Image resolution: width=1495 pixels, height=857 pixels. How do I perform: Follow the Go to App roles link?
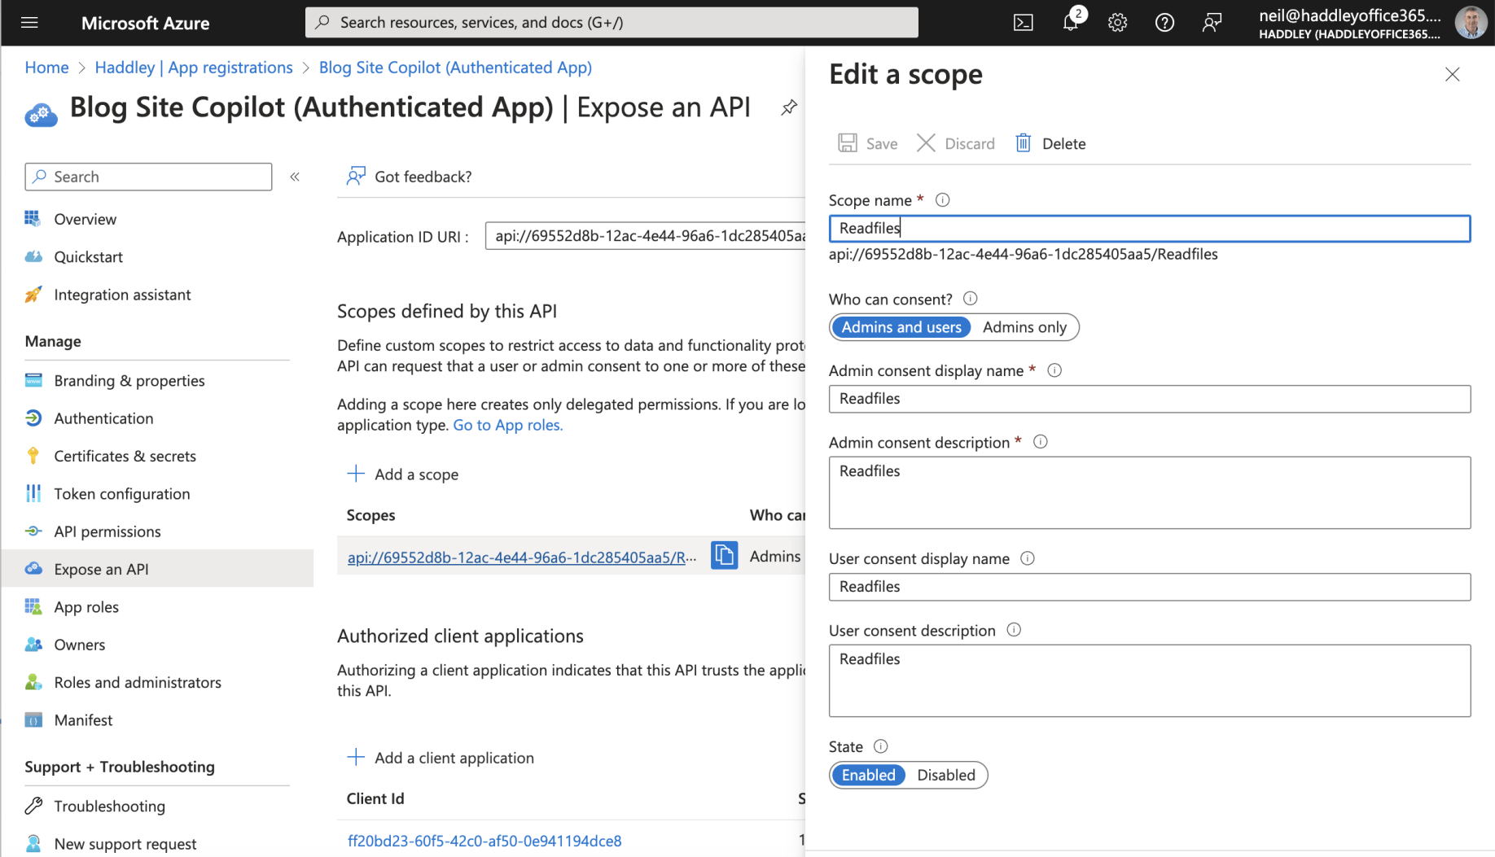[x=507, y=425]
